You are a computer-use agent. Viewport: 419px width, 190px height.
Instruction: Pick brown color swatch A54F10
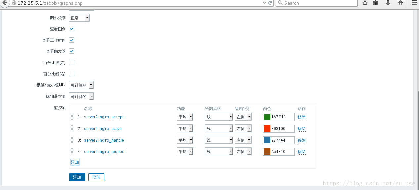267,152
